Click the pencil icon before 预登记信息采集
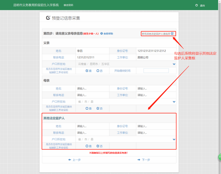The image size is (221, 174). click(x=48, y=17)
